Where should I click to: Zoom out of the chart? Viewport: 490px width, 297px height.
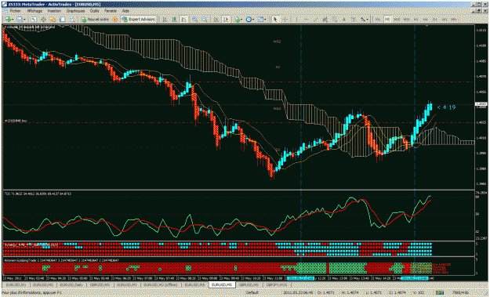point(204,20)
